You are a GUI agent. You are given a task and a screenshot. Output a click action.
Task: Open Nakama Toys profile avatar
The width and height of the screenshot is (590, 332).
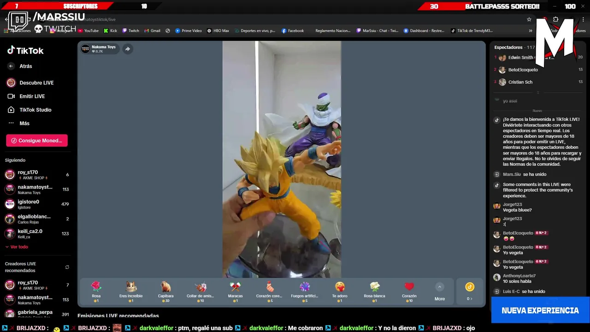pos(85,49)
